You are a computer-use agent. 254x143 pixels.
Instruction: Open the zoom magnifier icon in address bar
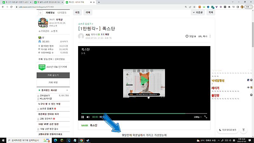(186, 7)
